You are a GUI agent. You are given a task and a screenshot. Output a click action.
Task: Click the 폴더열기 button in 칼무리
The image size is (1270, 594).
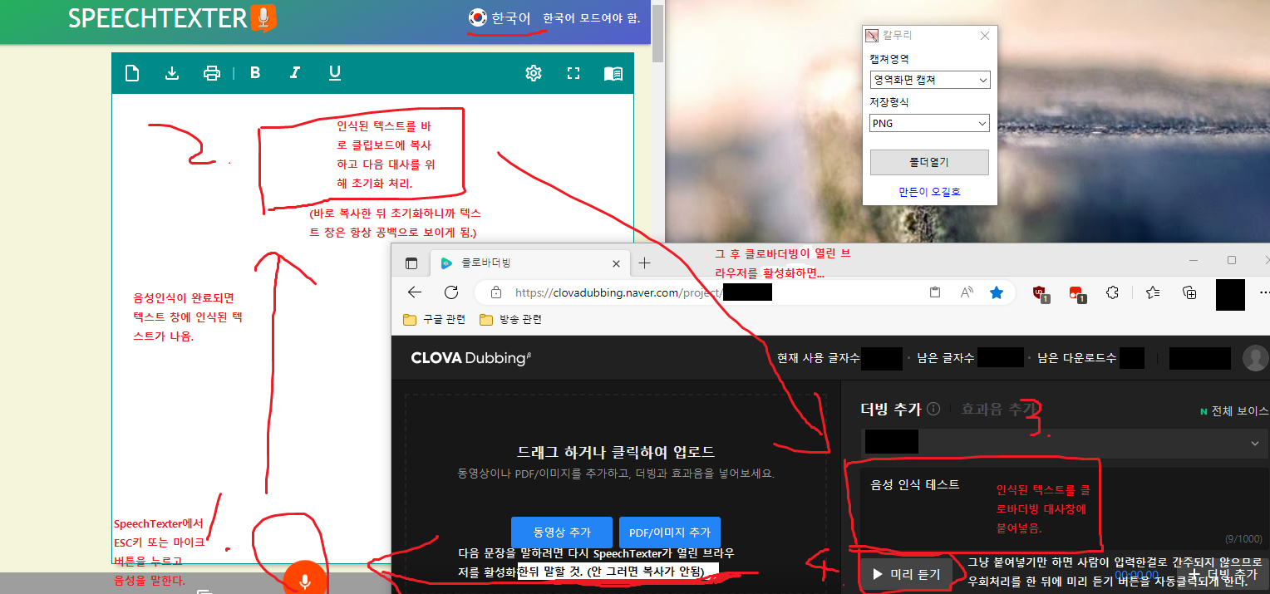(929, 162)
